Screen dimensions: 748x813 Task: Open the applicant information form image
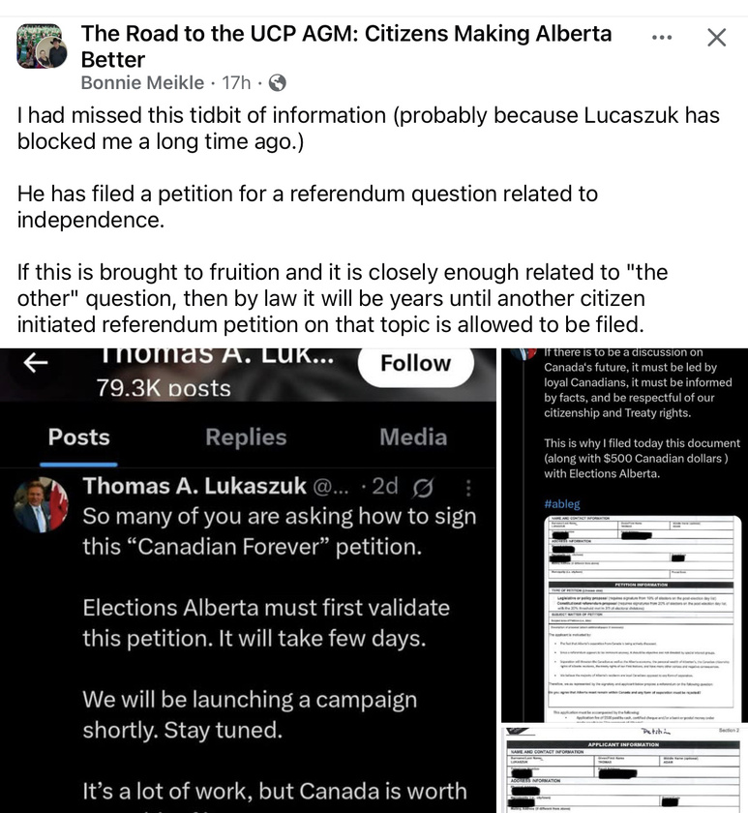(625, 768)
